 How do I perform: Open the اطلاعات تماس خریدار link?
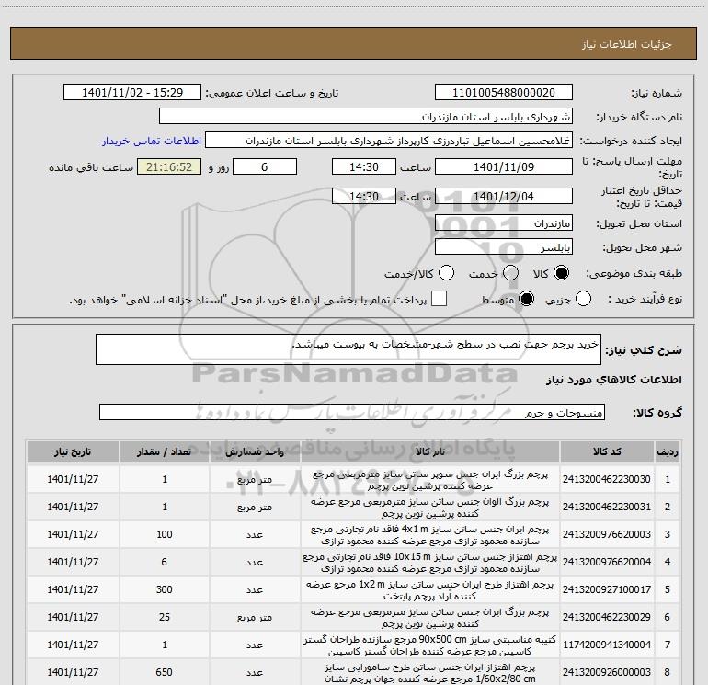(x=152, y=141)
